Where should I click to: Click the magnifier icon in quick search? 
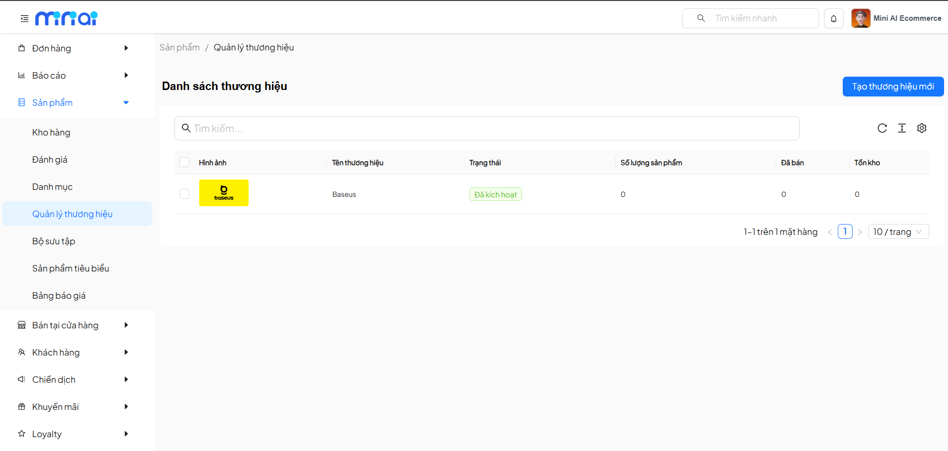click(x=701, y=18)
